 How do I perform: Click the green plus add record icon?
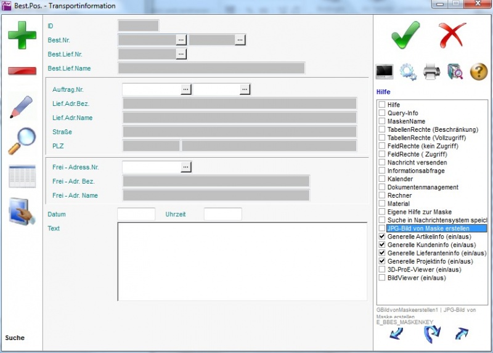click(x=22, y=35)
